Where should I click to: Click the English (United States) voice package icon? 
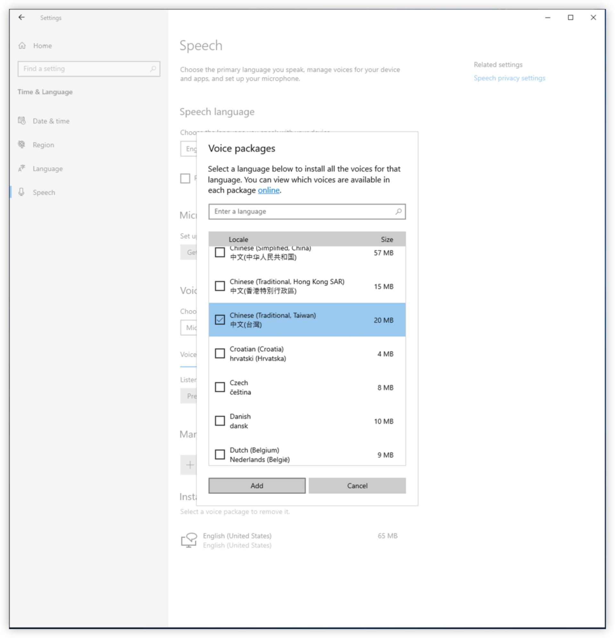189,540
